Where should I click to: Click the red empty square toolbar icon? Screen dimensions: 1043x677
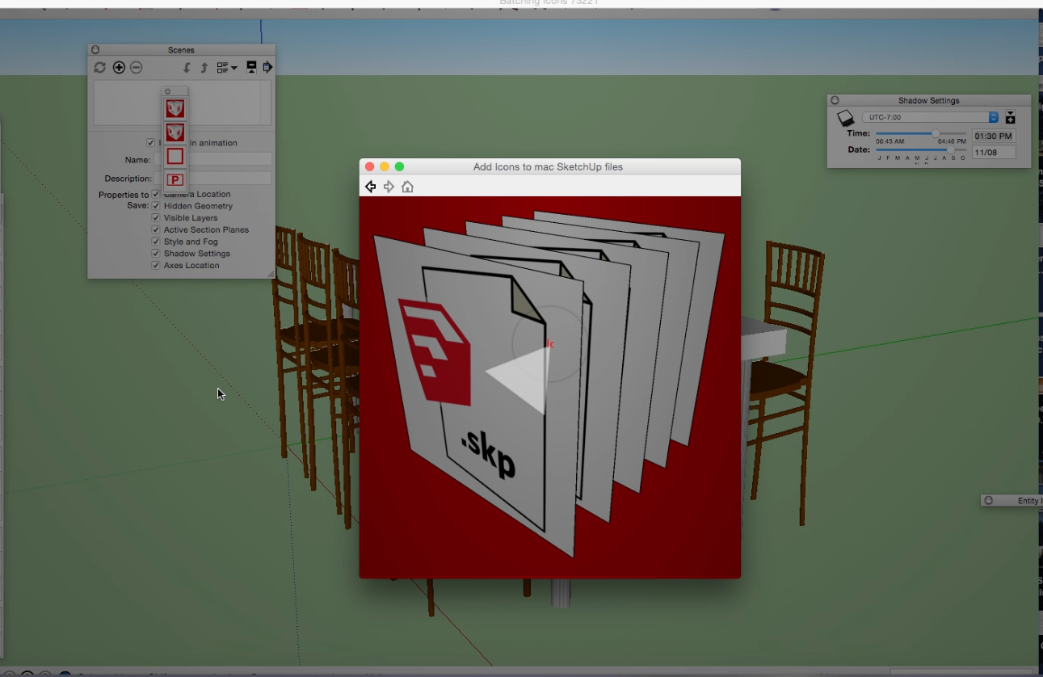[175, 156]
